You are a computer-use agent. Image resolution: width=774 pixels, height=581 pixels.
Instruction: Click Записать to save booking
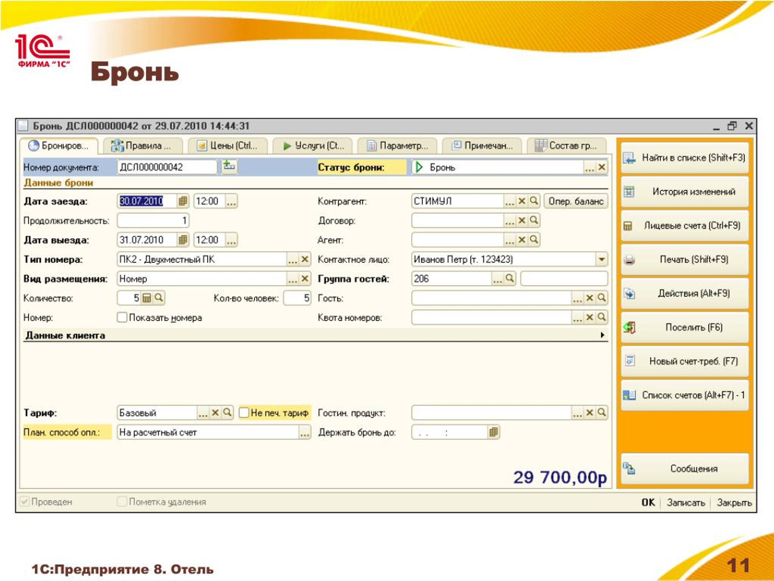point(685,502)
